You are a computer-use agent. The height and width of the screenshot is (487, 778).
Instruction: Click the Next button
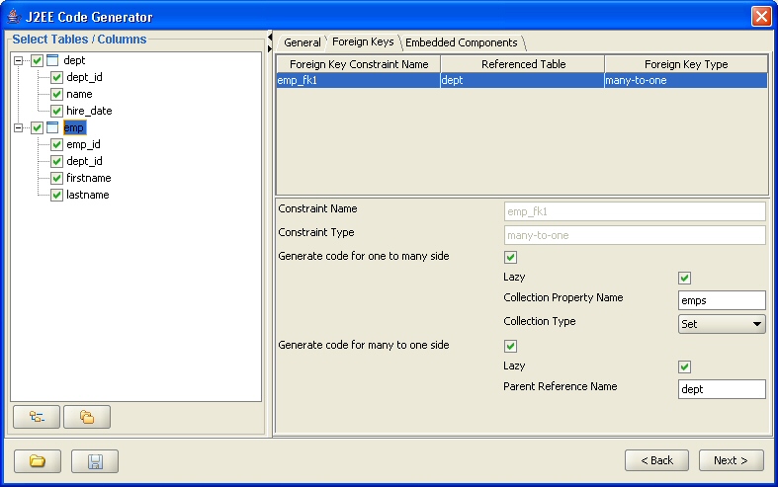731,460
